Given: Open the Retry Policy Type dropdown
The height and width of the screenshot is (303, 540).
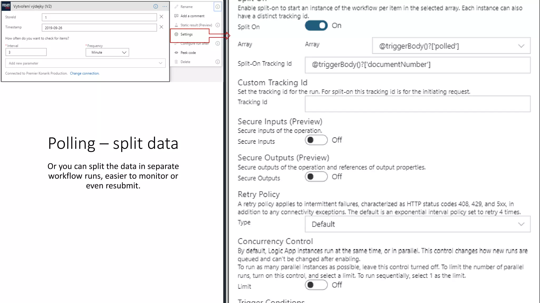Looking at the screenshot, I should 417,224.
